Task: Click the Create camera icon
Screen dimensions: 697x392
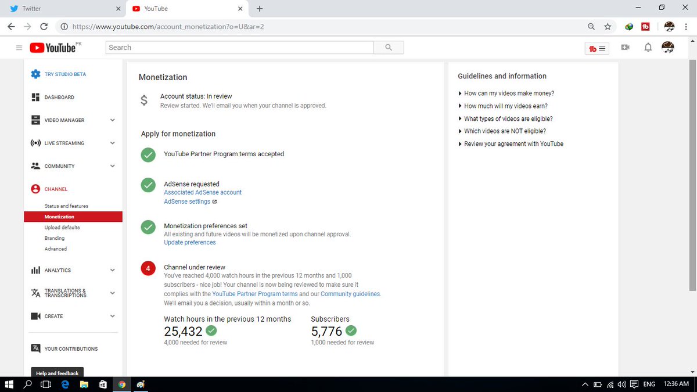Action: [x=35, y=316]
